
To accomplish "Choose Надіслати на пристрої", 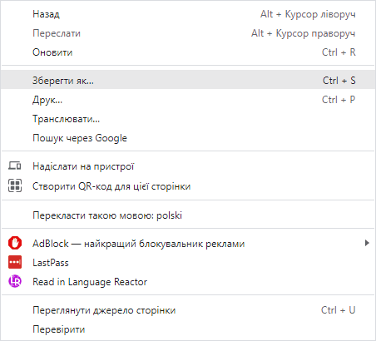I will 188,166.
